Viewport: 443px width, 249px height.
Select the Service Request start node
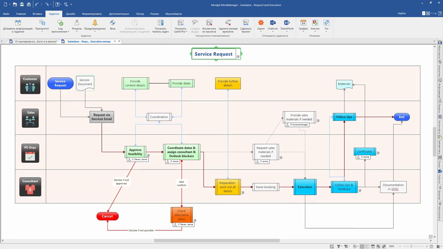pyautogui.click(x=60, y=83)
